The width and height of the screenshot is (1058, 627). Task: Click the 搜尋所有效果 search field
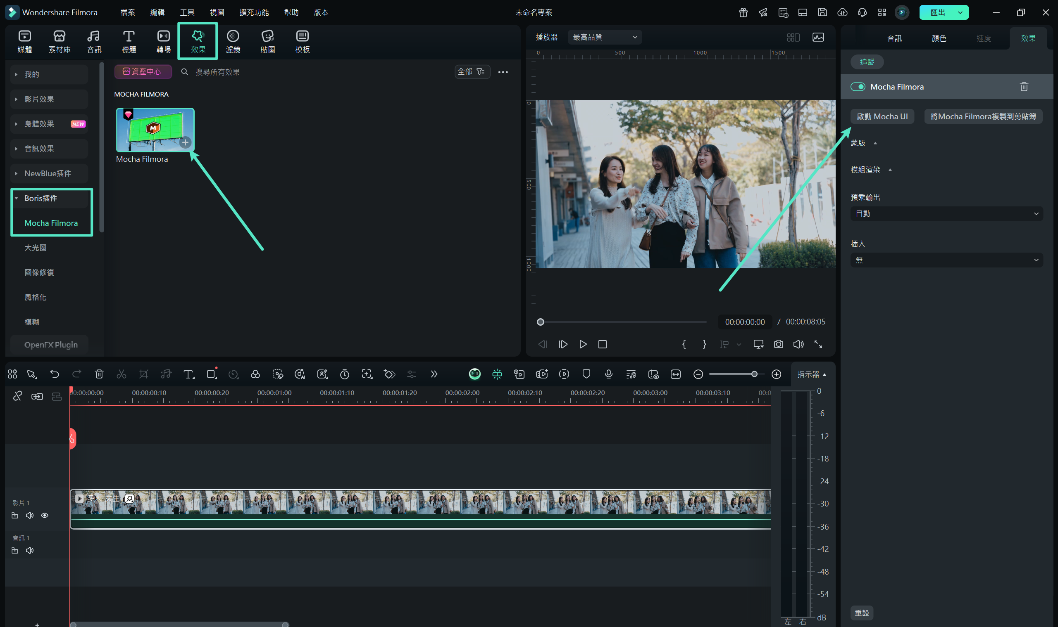pos(217,72)
